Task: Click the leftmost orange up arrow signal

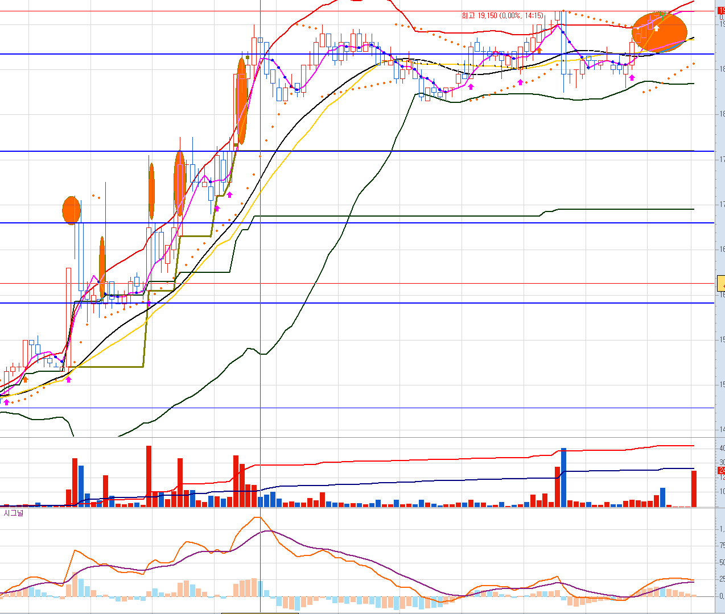Action: click(x=24, y=379)
